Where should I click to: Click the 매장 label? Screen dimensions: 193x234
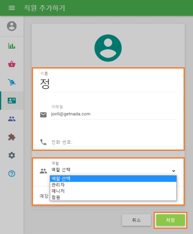(x=44, y=196)
